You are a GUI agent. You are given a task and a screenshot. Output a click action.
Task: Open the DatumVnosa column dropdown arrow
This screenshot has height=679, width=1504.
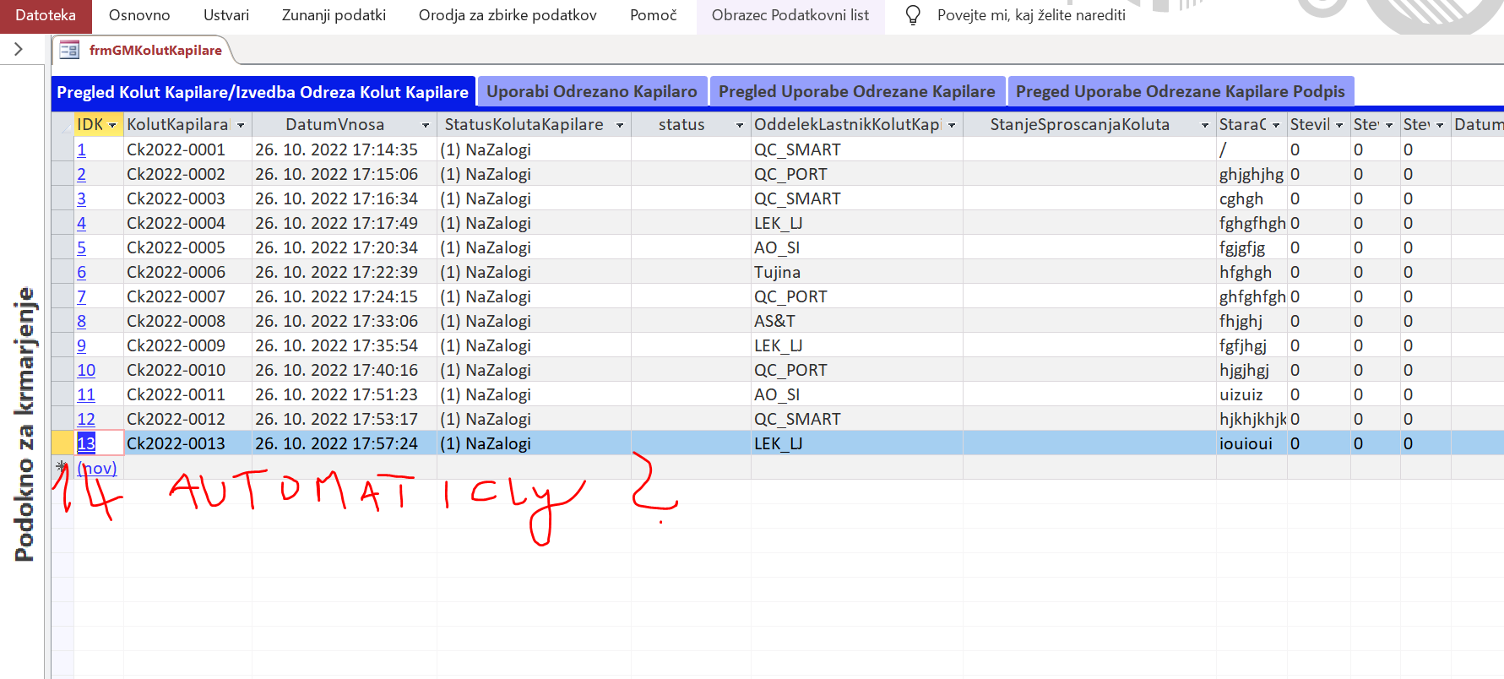(x=426, y=125)
